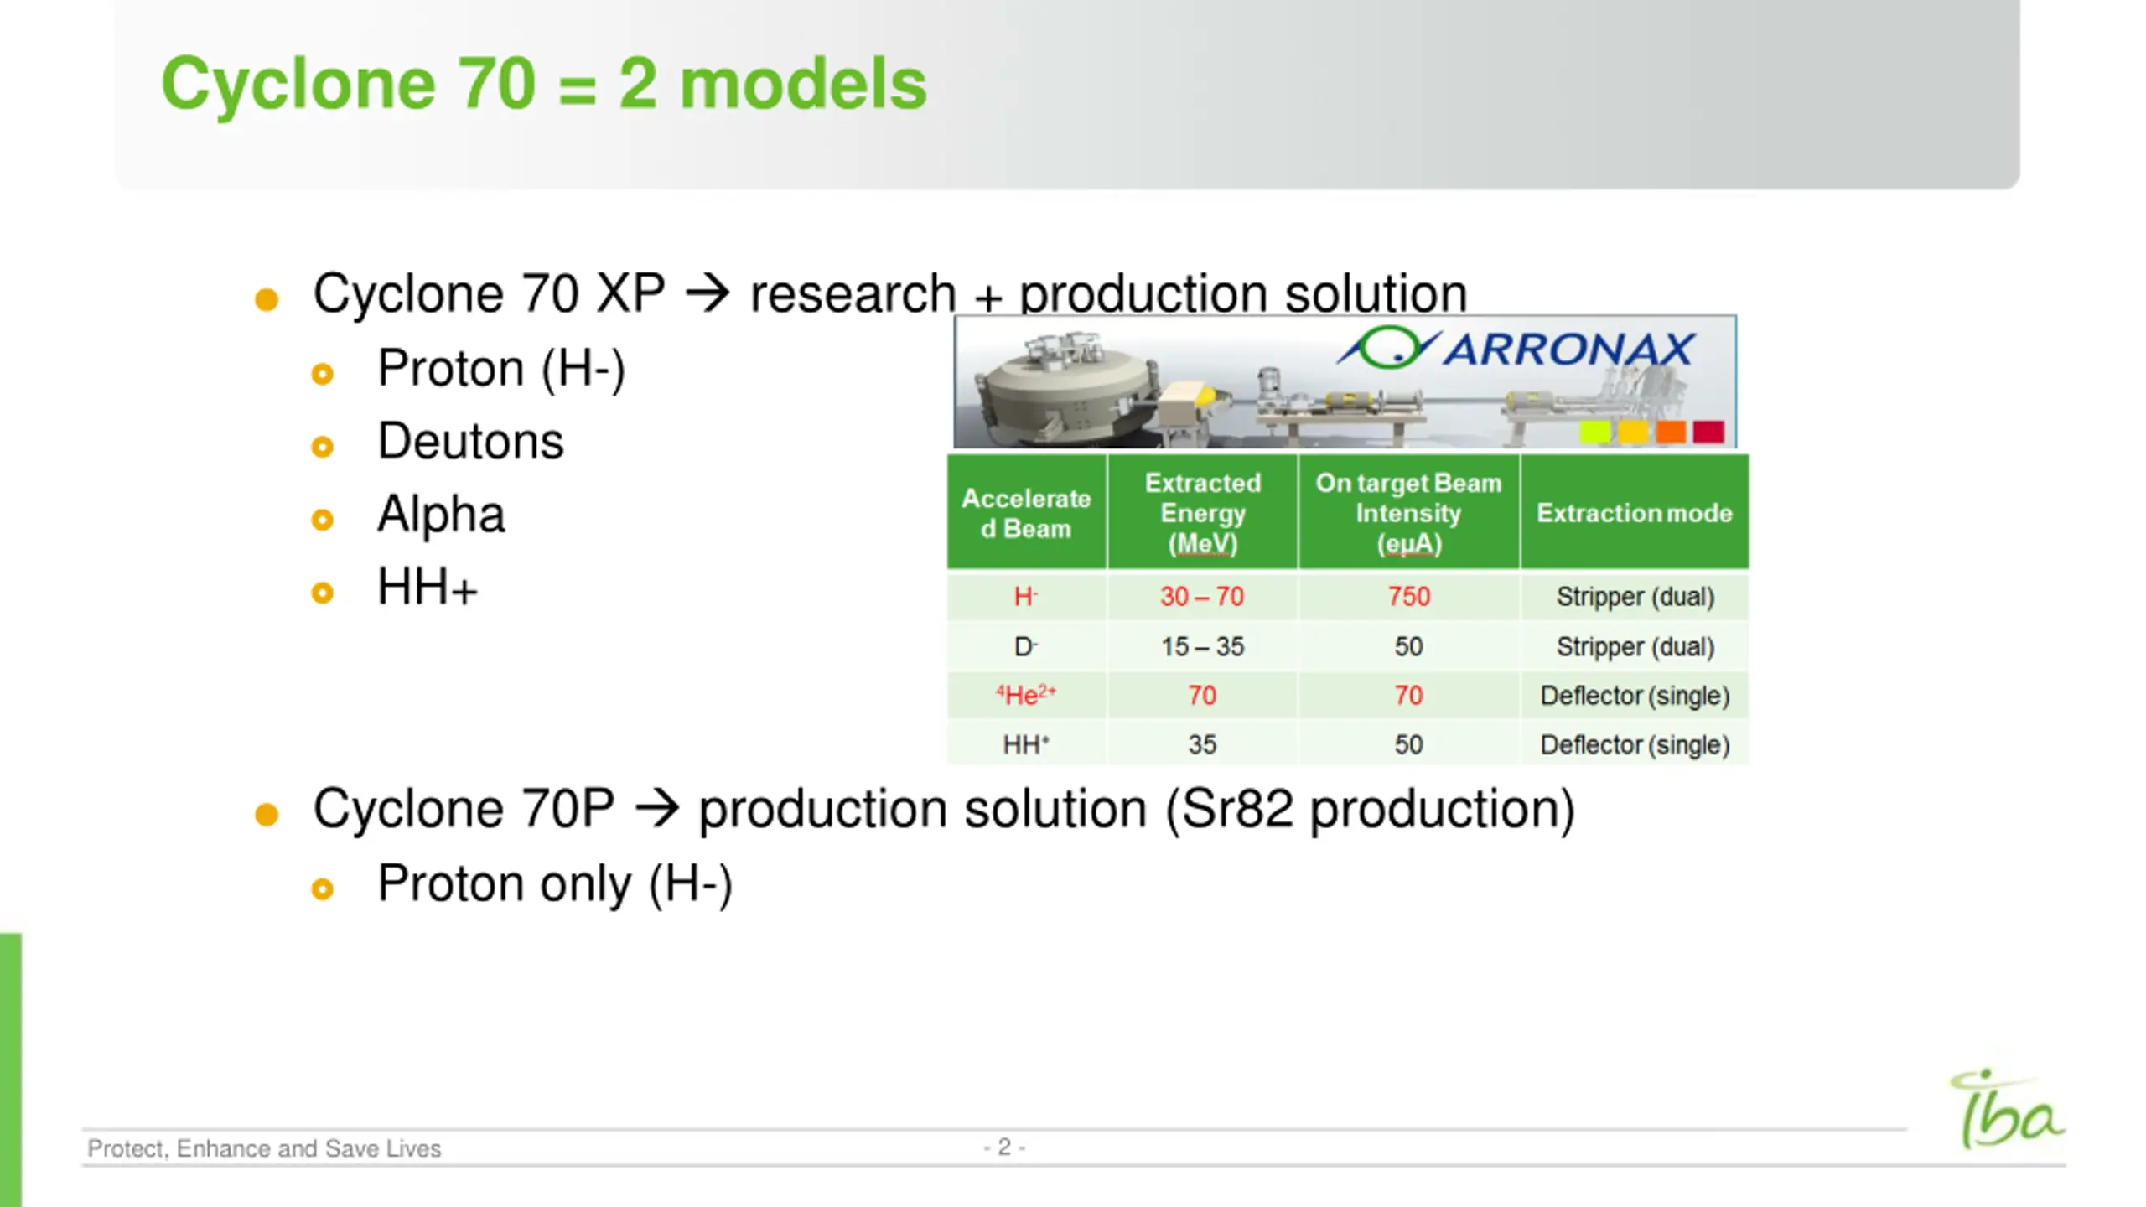Click the iba logo in the corner
Image resolution: width=2146 pixels, height=1207 pixels.
[x=2007, y=1108]
